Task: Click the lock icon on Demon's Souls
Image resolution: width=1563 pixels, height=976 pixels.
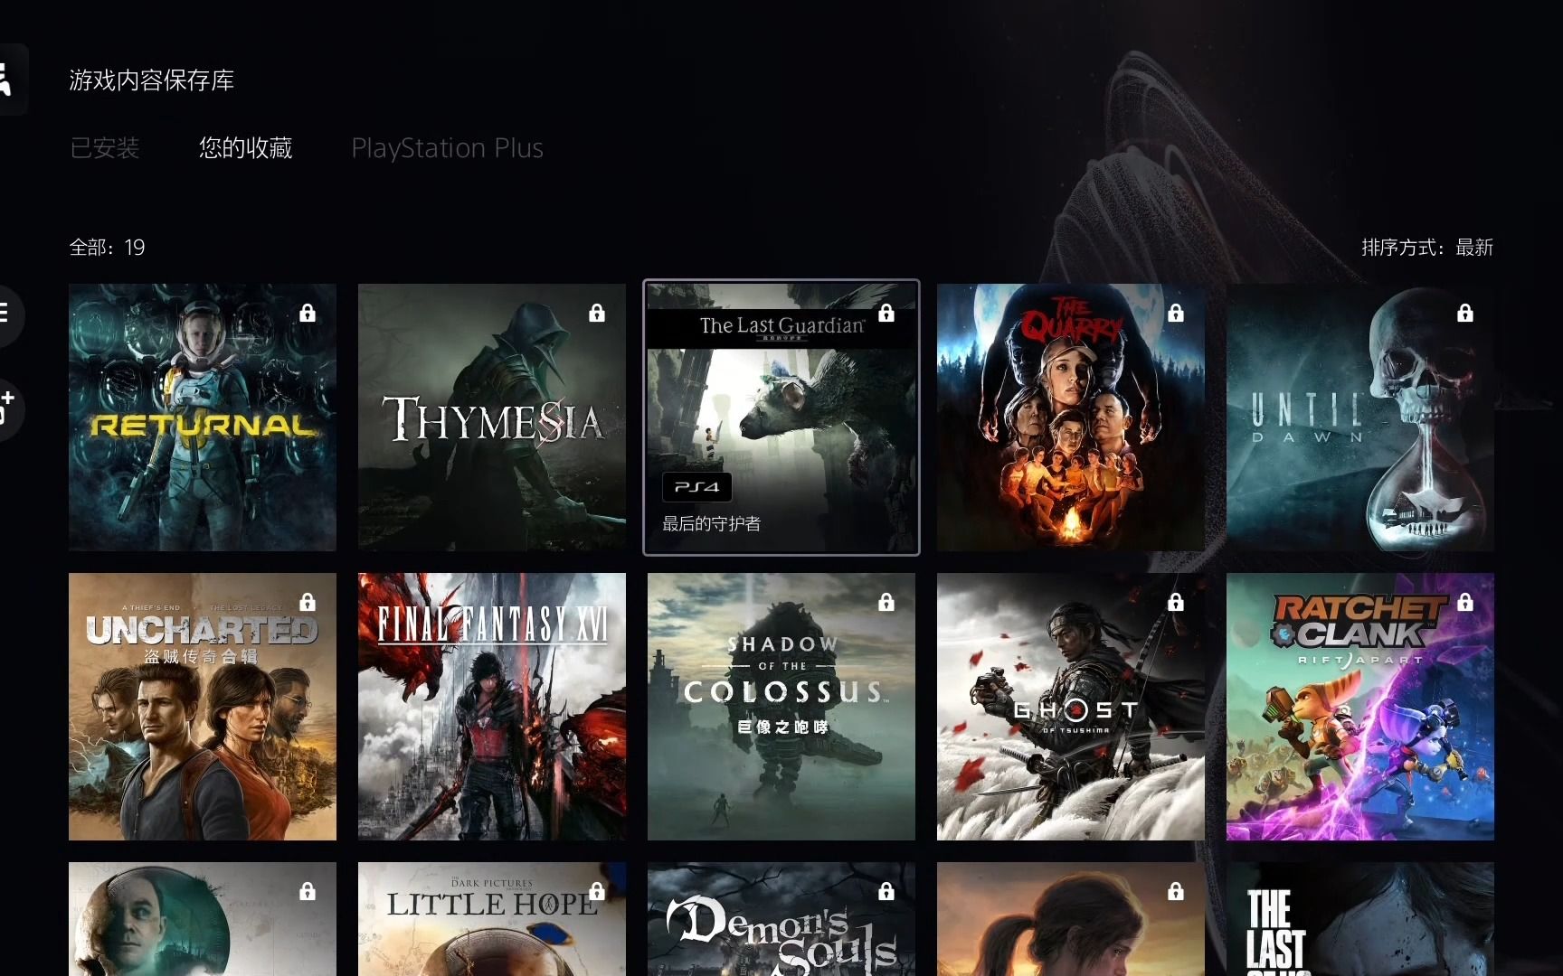Action: [x=886, y=891]
